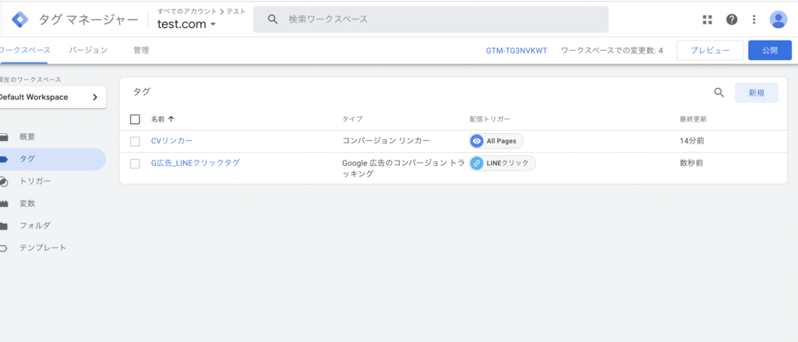Click the Tag Manager logo icon
The height and width of the screenshot is (342, 798).
point(21,19)
